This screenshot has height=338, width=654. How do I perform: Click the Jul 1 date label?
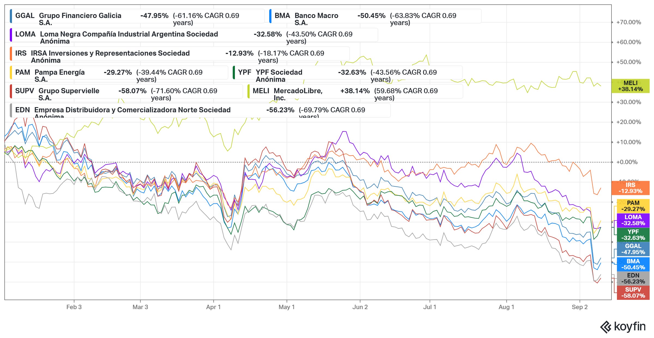click(x=430, y=307)
